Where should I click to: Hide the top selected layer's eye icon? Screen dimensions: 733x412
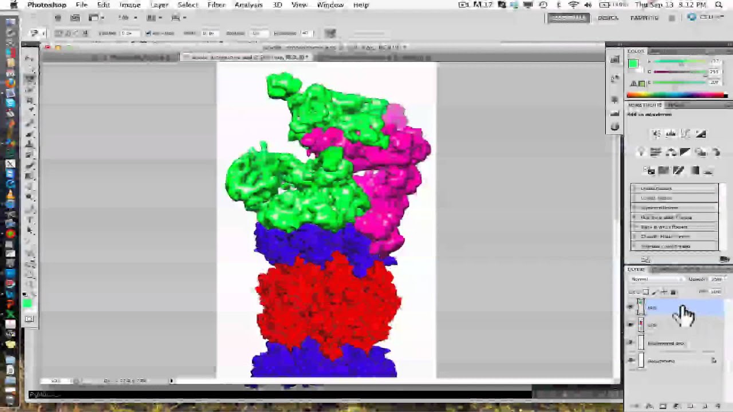coord(630,307)
